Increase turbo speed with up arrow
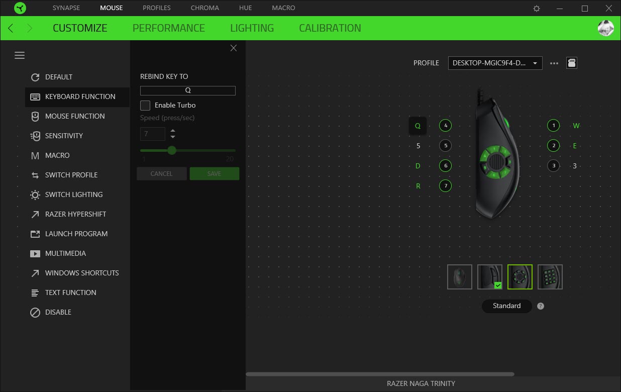Viewport: 621px width, 392px height. 173,131
